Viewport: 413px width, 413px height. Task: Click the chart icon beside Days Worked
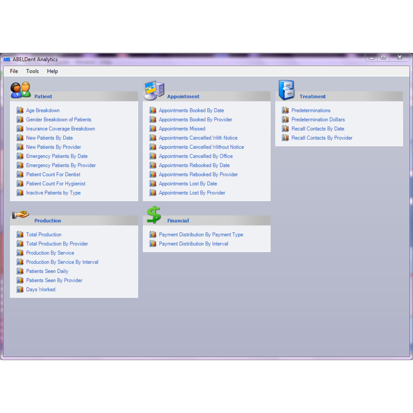click(20, 289)
